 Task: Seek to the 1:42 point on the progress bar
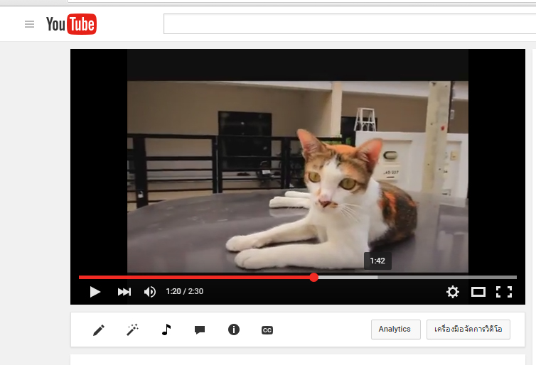[x=377, y=277]
